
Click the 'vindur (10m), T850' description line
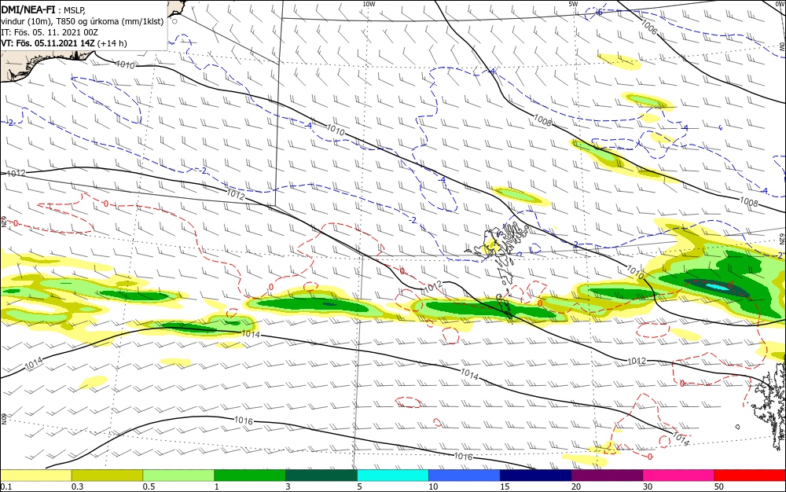[83, 21]
